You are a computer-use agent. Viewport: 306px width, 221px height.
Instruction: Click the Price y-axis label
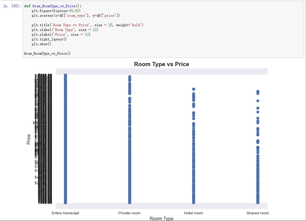click(28, 139)
